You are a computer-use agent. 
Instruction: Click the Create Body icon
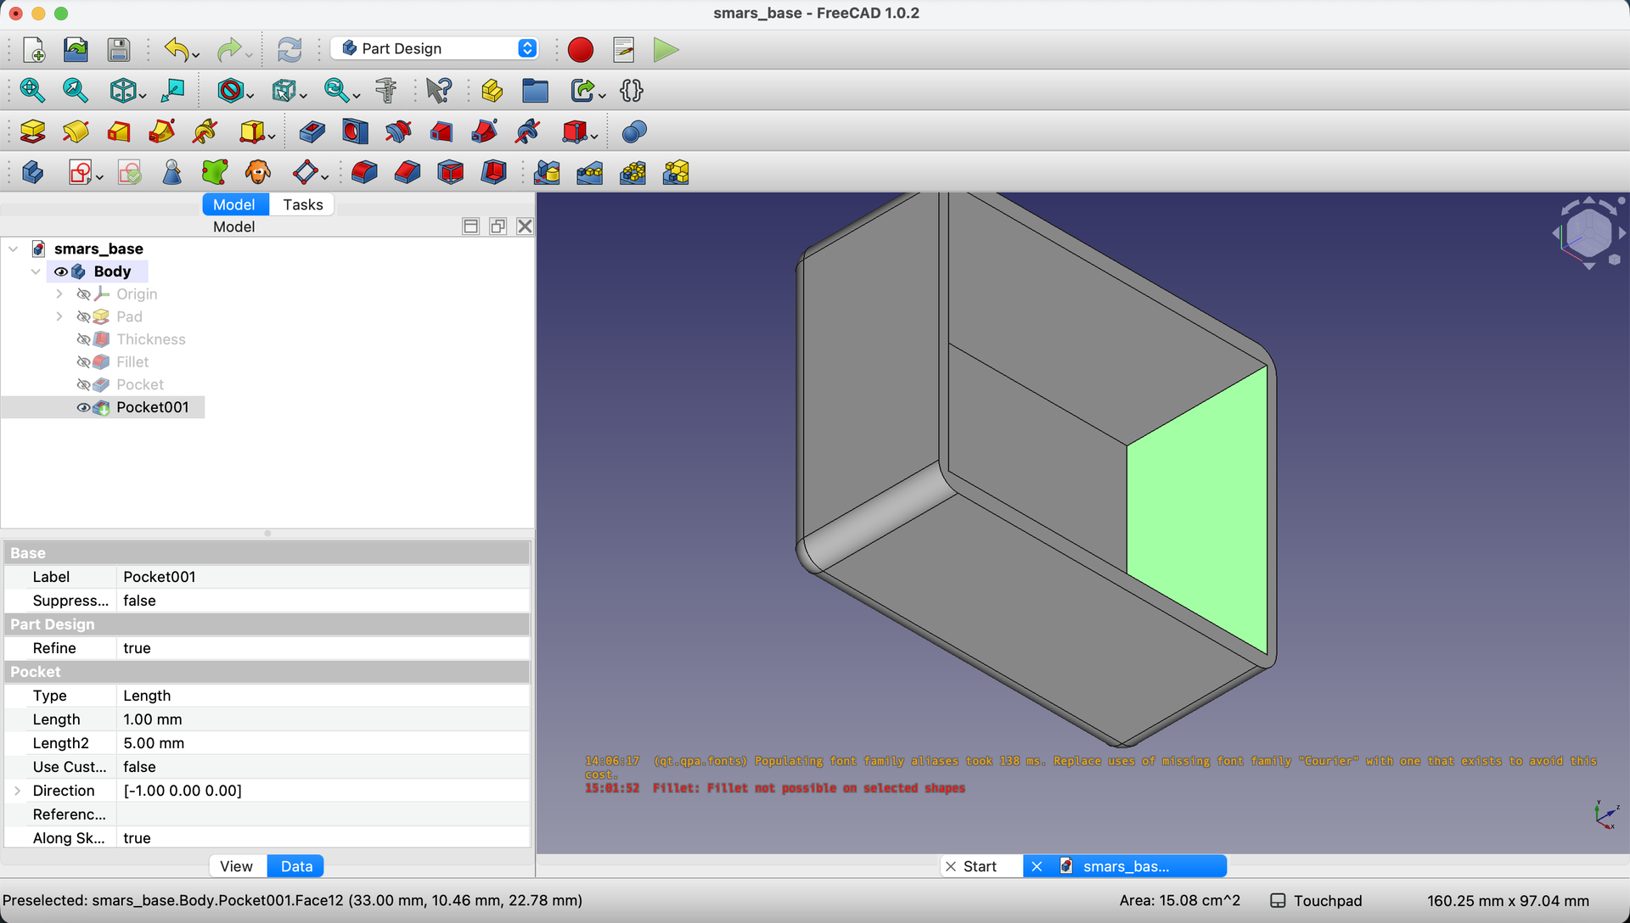coord(32,172)
